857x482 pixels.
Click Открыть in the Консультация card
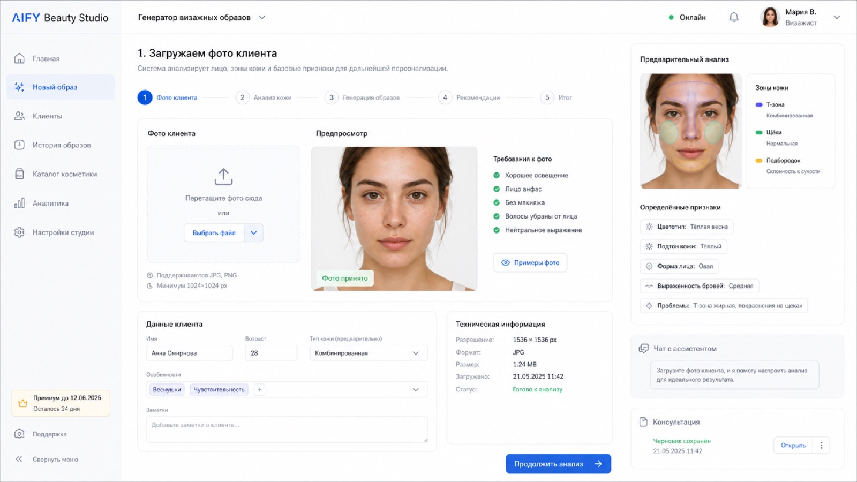793,445
